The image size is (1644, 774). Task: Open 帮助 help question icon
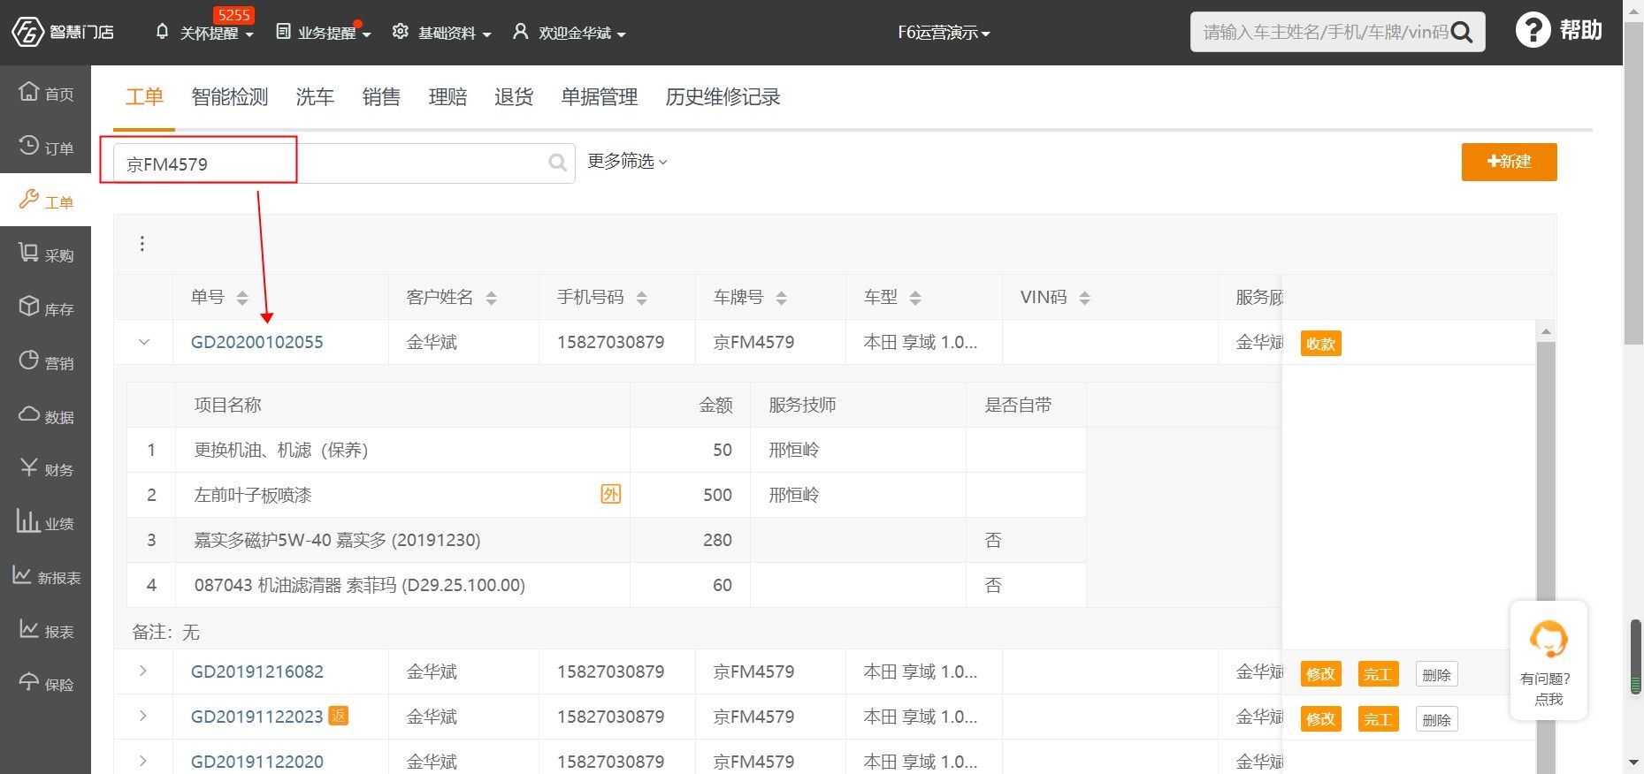tap(1559, 30)
